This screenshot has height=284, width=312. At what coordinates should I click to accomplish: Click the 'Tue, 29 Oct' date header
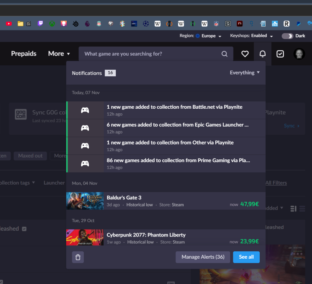[83, 220]
